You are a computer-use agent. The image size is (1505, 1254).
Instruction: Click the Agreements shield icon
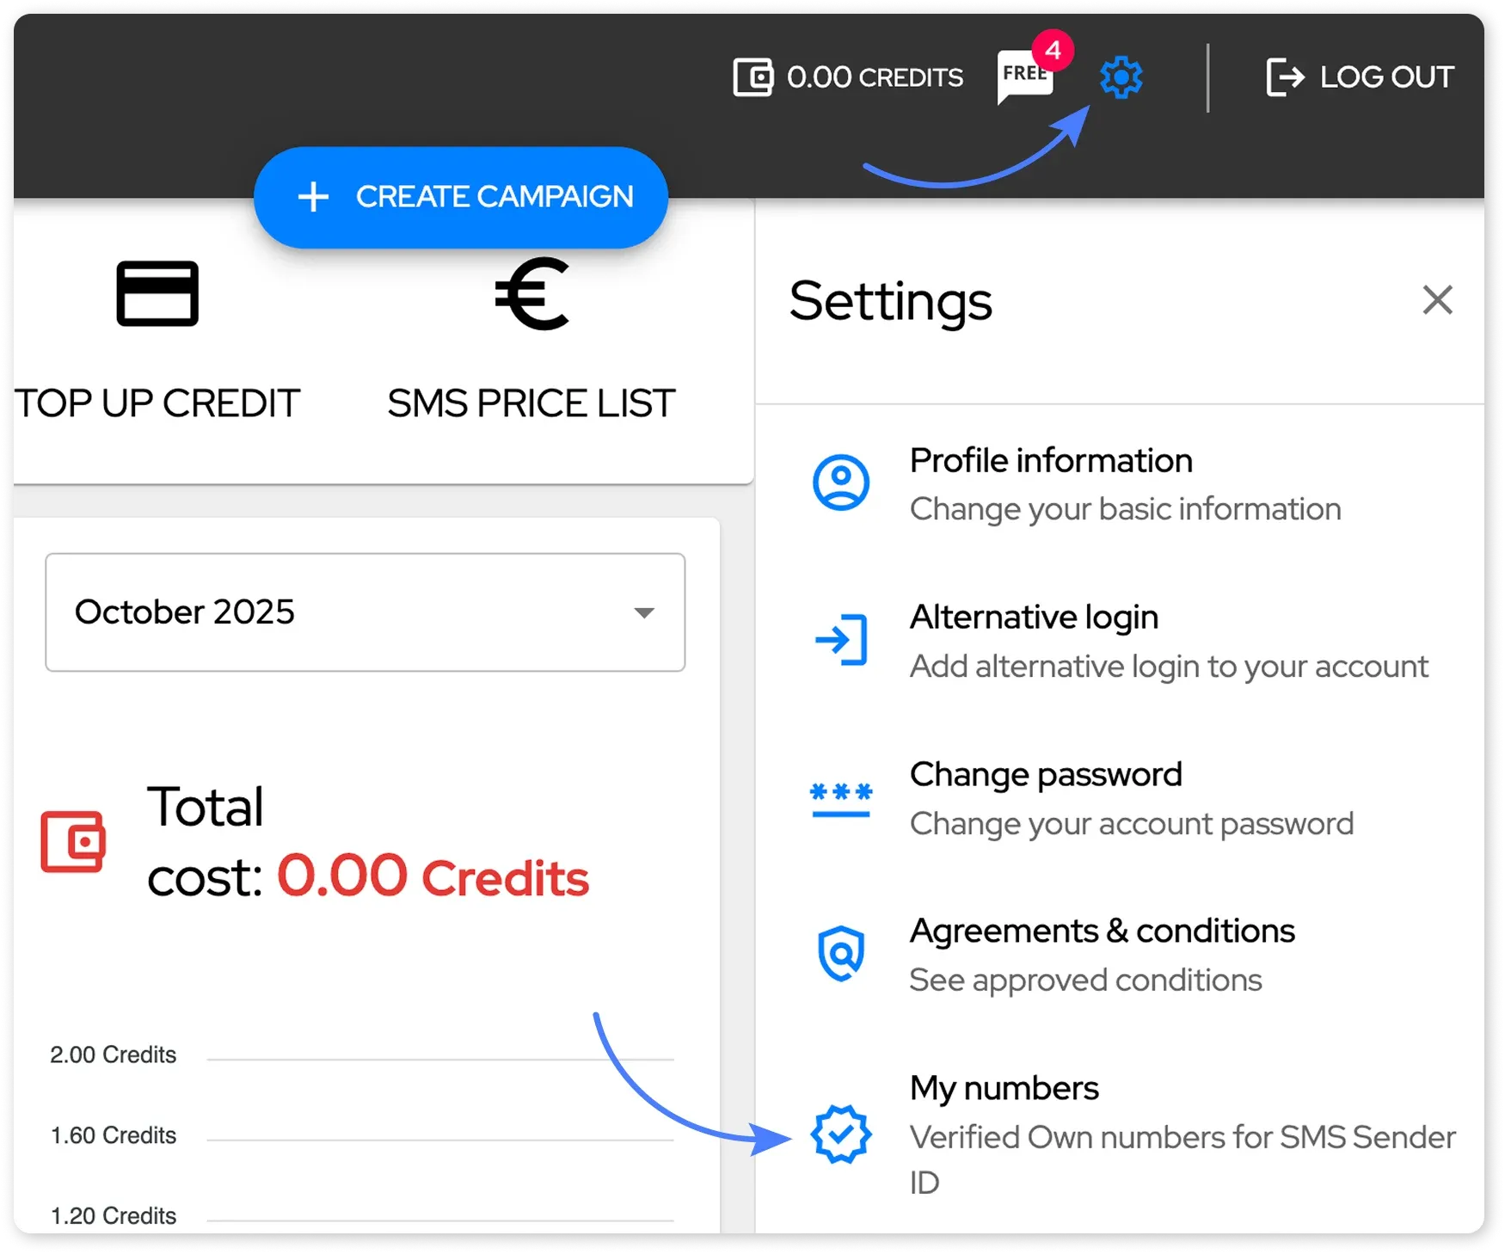click(841, 953)
